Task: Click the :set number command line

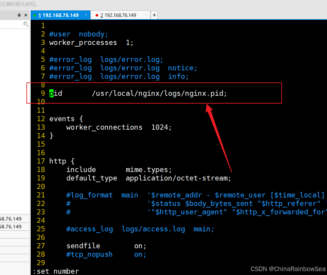Action: click(55, 271)
